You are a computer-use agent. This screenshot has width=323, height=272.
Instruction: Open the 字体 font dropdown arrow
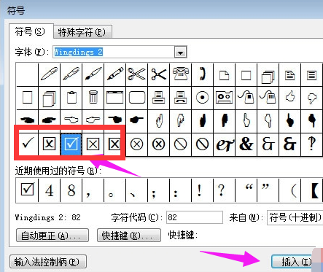point(180,52)
